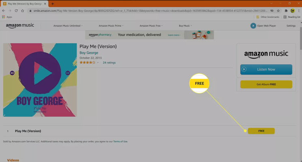Screen dimensions: 302x162
Task: Go forward in browser history
Action: click(x=10, y=11)
